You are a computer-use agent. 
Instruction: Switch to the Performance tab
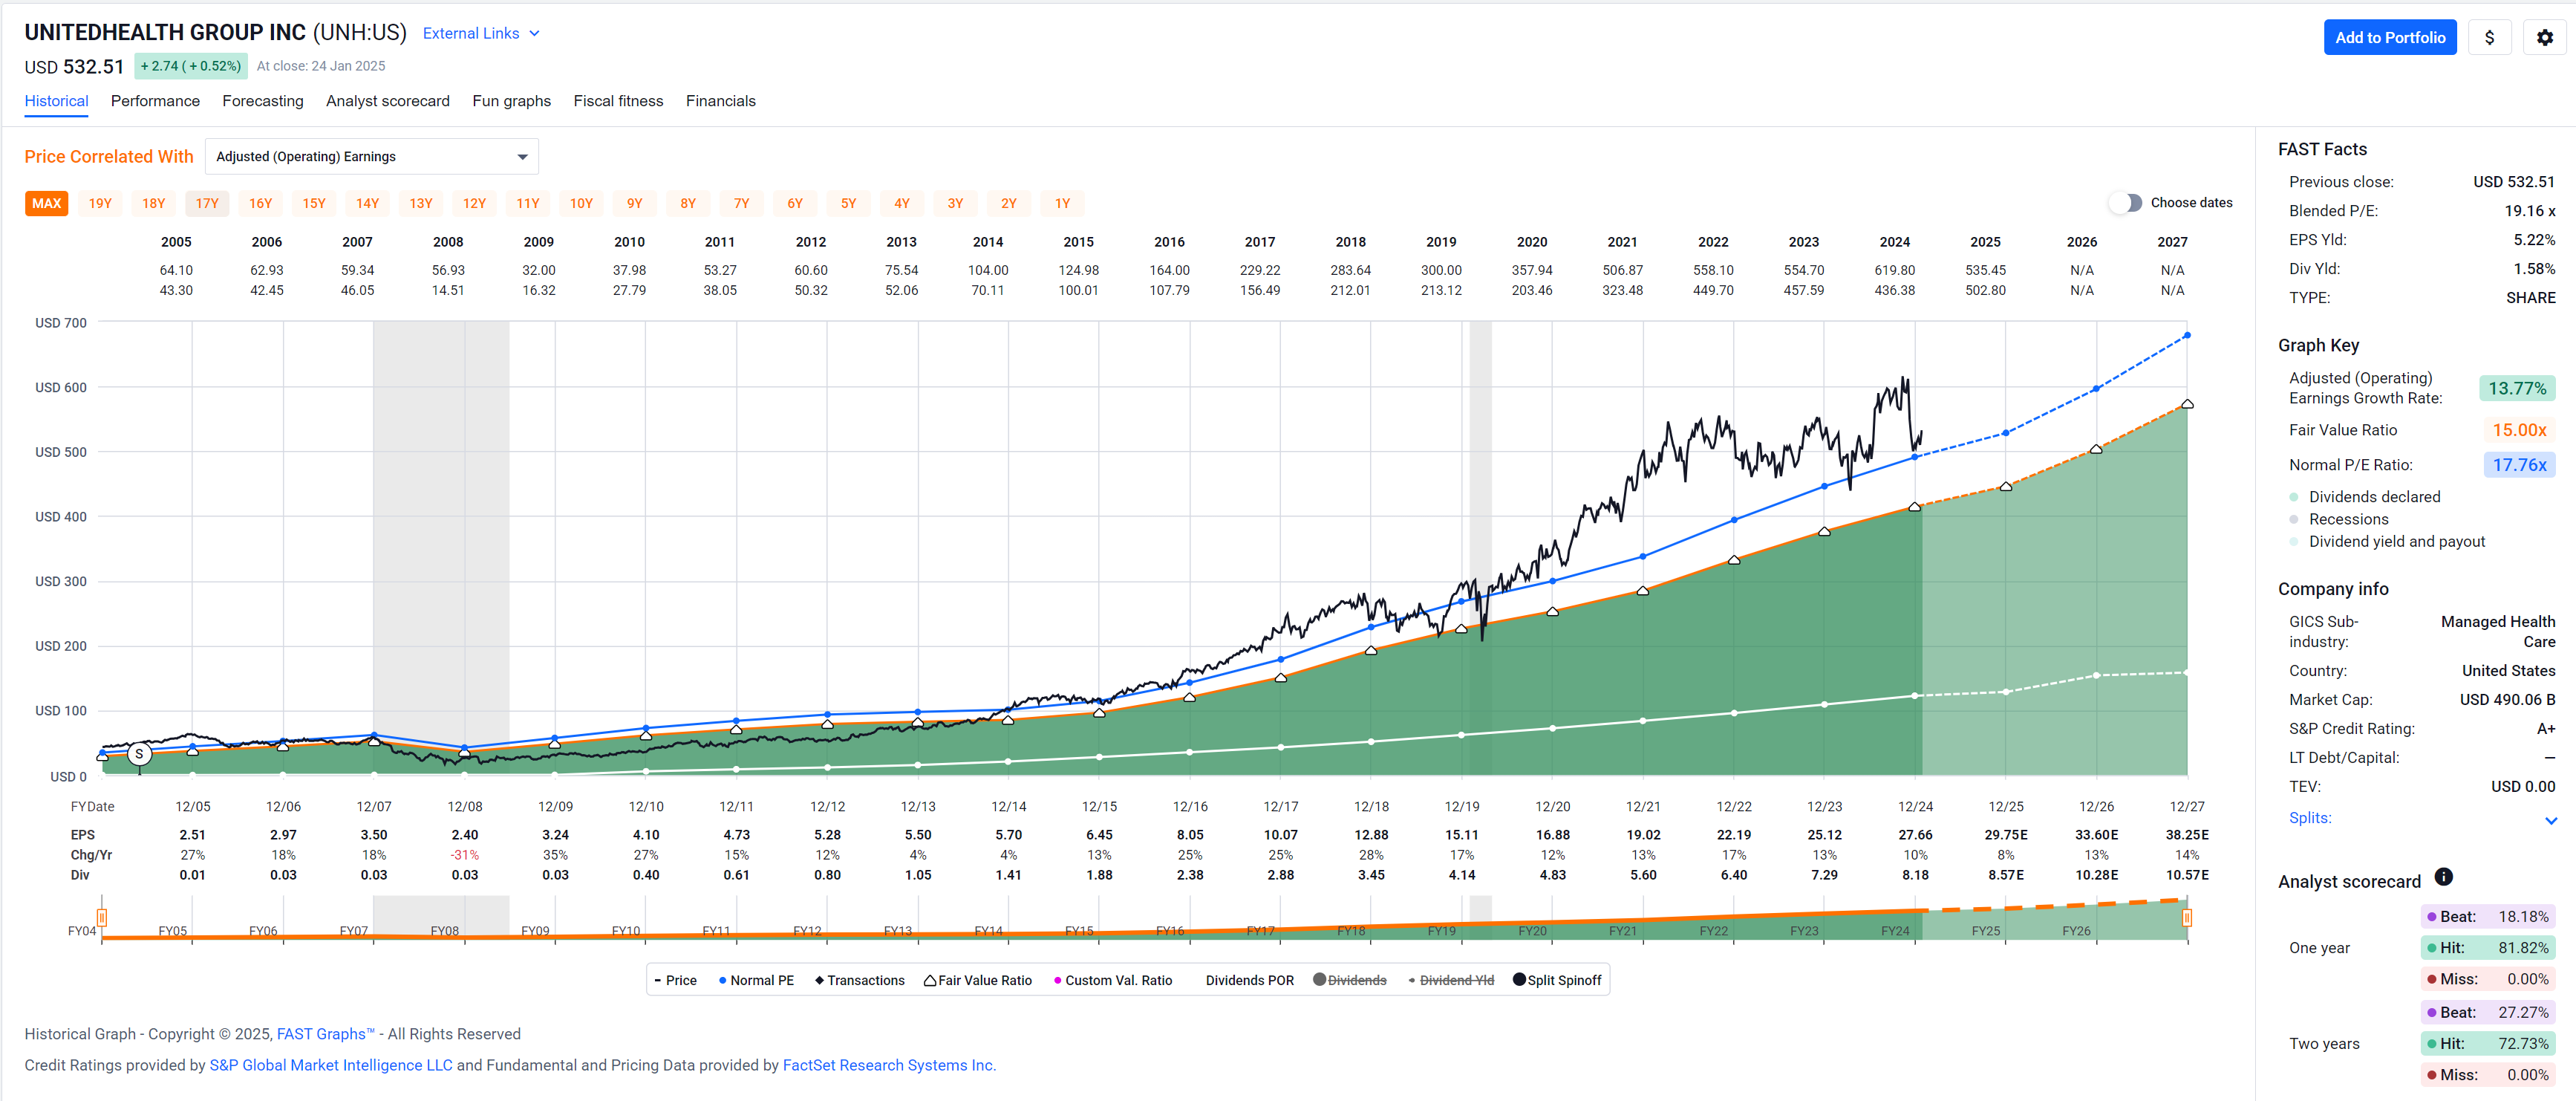pos(155,101)
